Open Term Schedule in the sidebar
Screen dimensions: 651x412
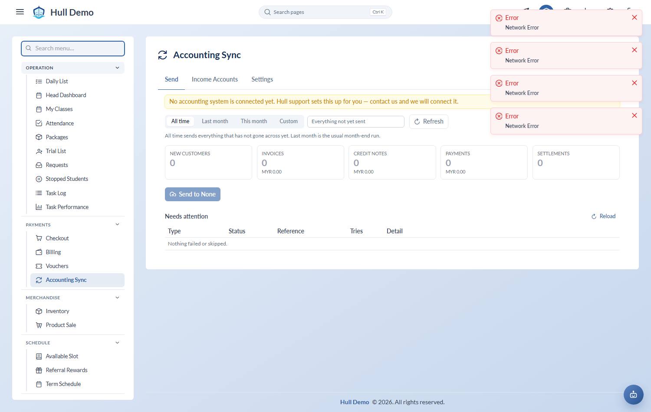(x=77, y=384)
